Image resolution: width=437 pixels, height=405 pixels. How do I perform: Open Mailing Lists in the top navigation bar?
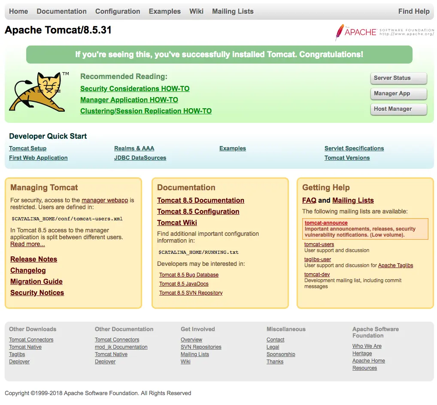pyautogui.click(x=233, y=12)
